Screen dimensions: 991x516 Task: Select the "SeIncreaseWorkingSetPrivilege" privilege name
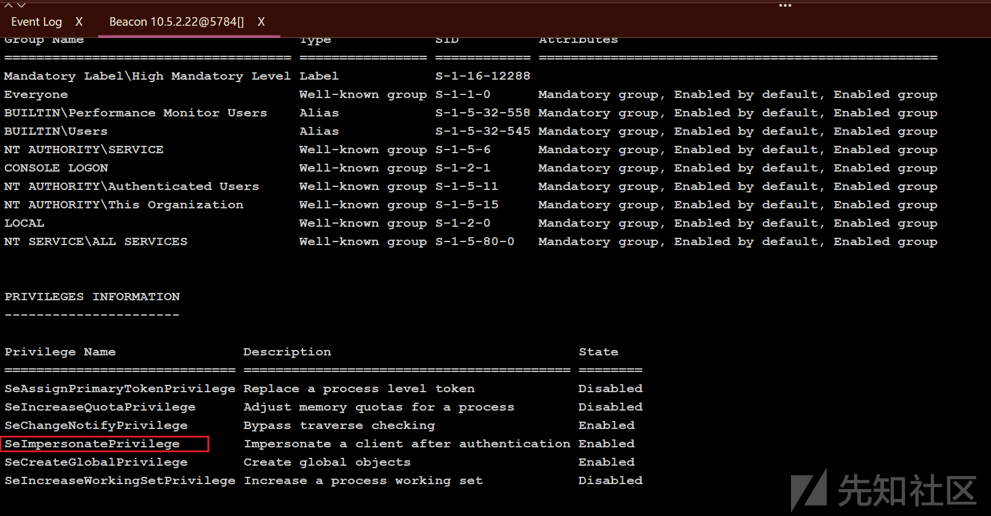(120, 480)
